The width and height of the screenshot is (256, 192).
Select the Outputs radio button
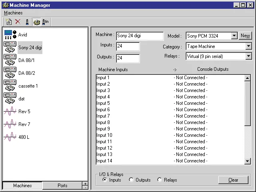click(131, 180)
